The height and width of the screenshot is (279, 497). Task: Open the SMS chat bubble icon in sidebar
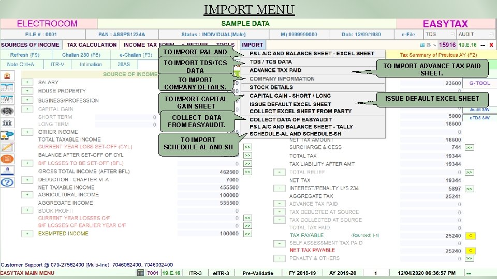click(x=7, y=135)
